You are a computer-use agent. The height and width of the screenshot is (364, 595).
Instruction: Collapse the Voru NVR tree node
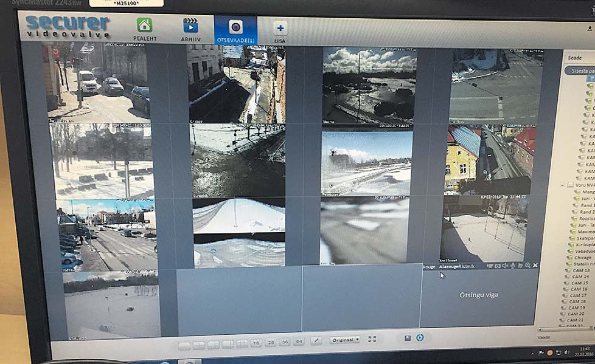(x=562, y=185)
